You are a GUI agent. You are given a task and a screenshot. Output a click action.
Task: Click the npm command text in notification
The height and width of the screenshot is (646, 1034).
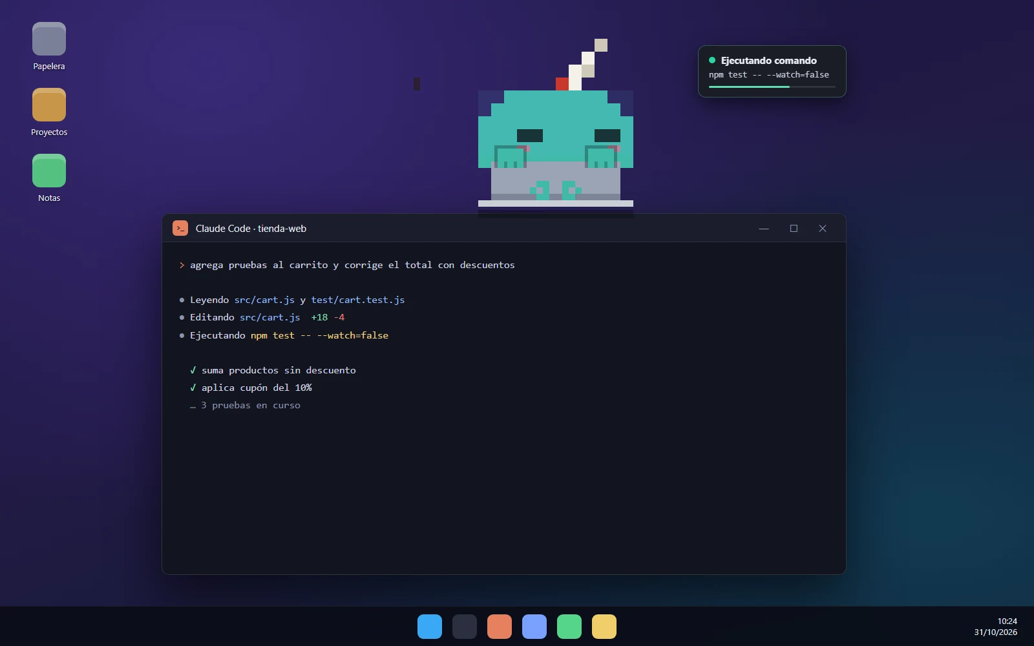pos(769,75)
